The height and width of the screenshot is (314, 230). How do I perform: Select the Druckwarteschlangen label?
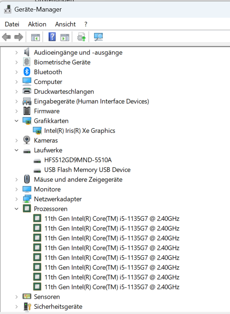64,92
